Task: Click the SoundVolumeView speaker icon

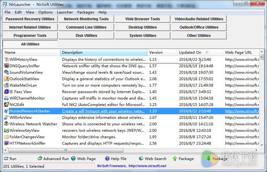Action: click(6, 72)
